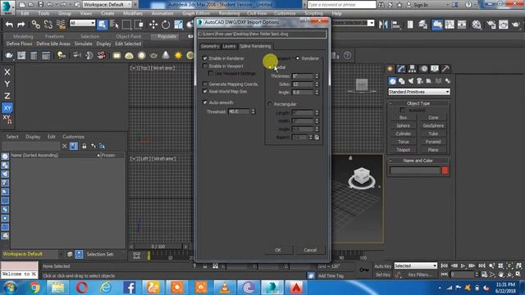Toggle Real-World Map Size checkbox

(x=205, y=91)
